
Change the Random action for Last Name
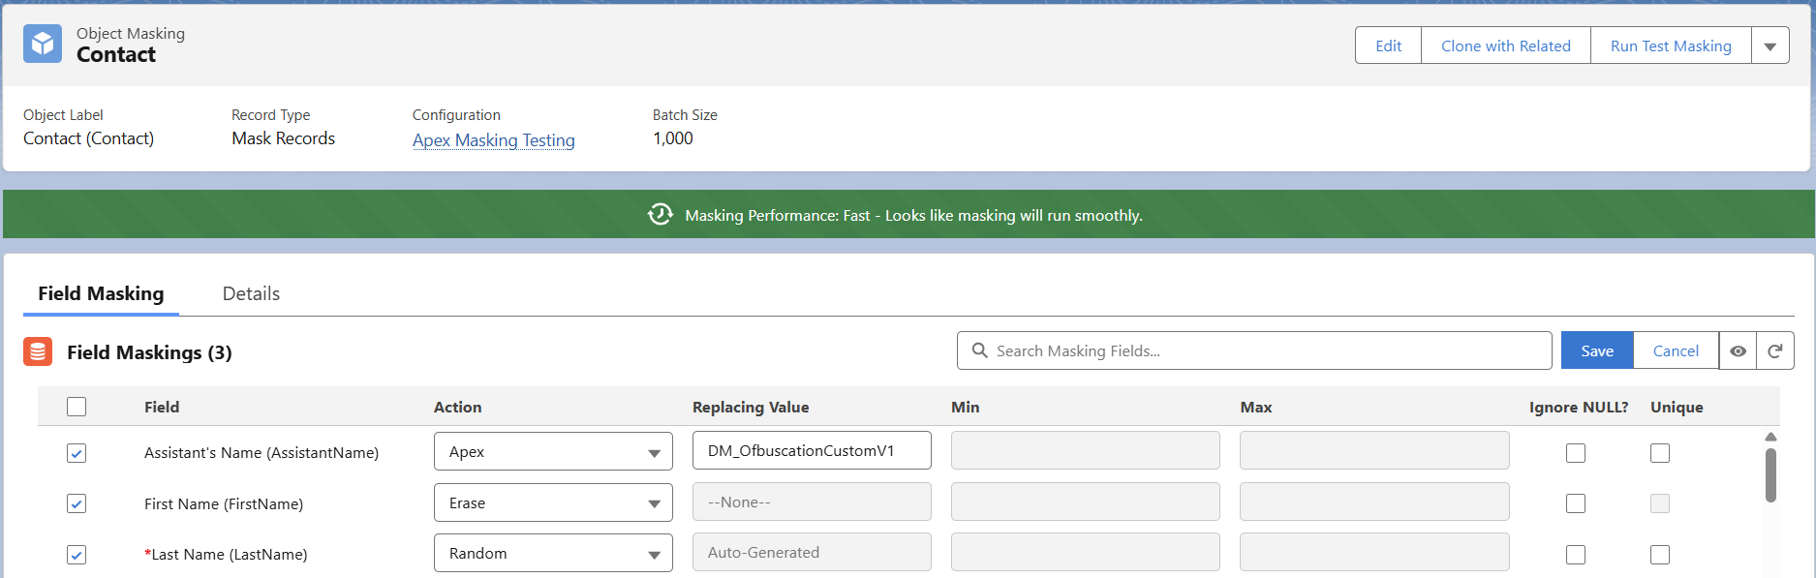pyautogui.click(x=553, y=554)
